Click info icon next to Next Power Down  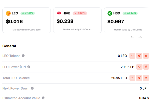tap(32, 88)
